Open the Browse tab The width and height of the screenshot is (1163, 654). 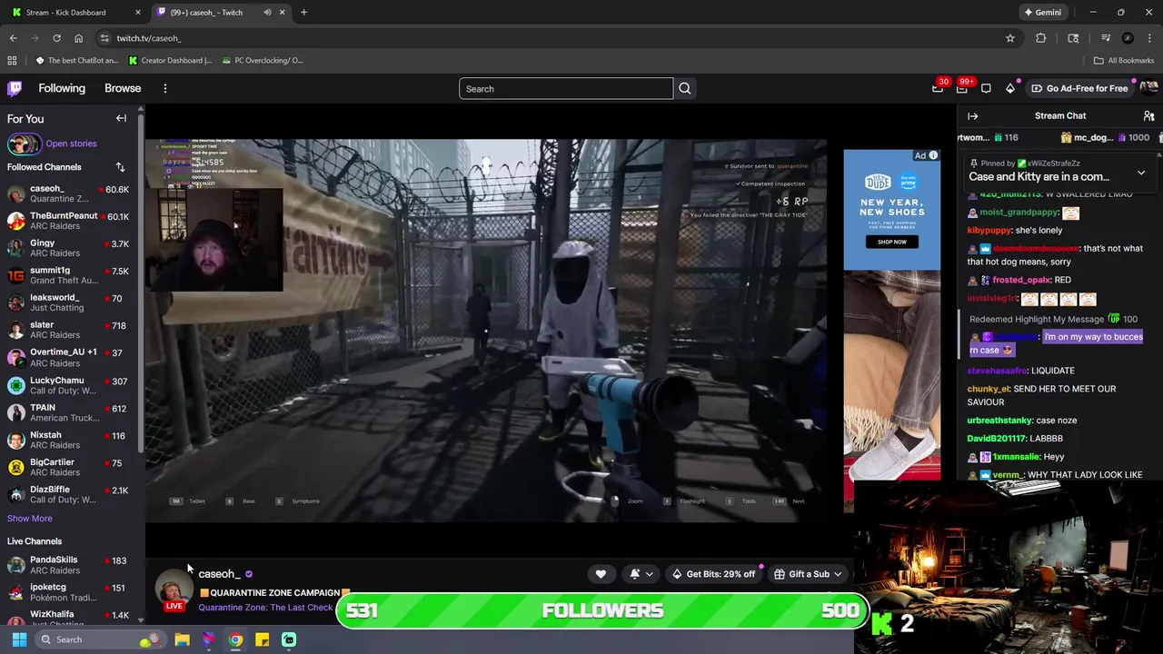pyautogui.click(x=123, y=88)
